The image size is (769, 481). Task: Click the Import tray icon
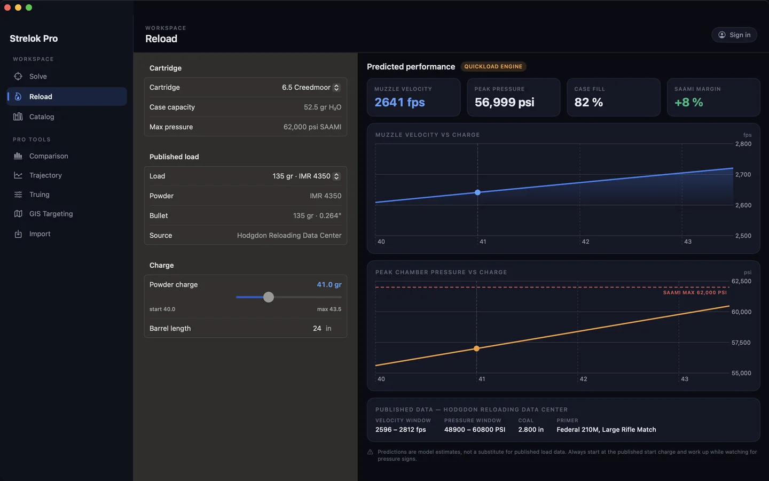18,234
